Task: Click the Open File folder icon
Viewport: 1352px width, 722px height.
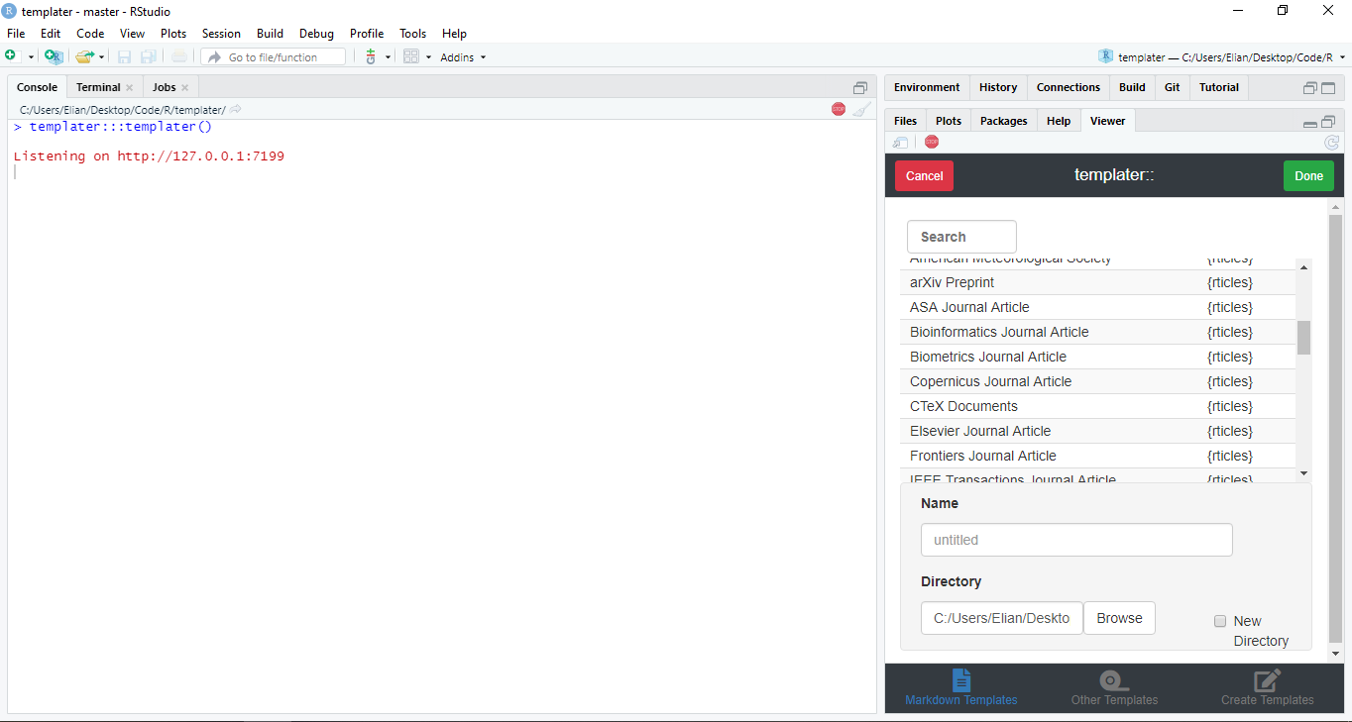Action: pos(85,56)
